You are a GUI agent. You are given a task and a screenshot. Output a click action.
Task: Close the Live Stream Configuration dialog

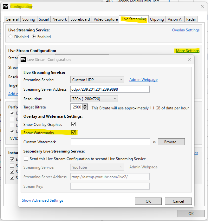click(x=190, y=60)
